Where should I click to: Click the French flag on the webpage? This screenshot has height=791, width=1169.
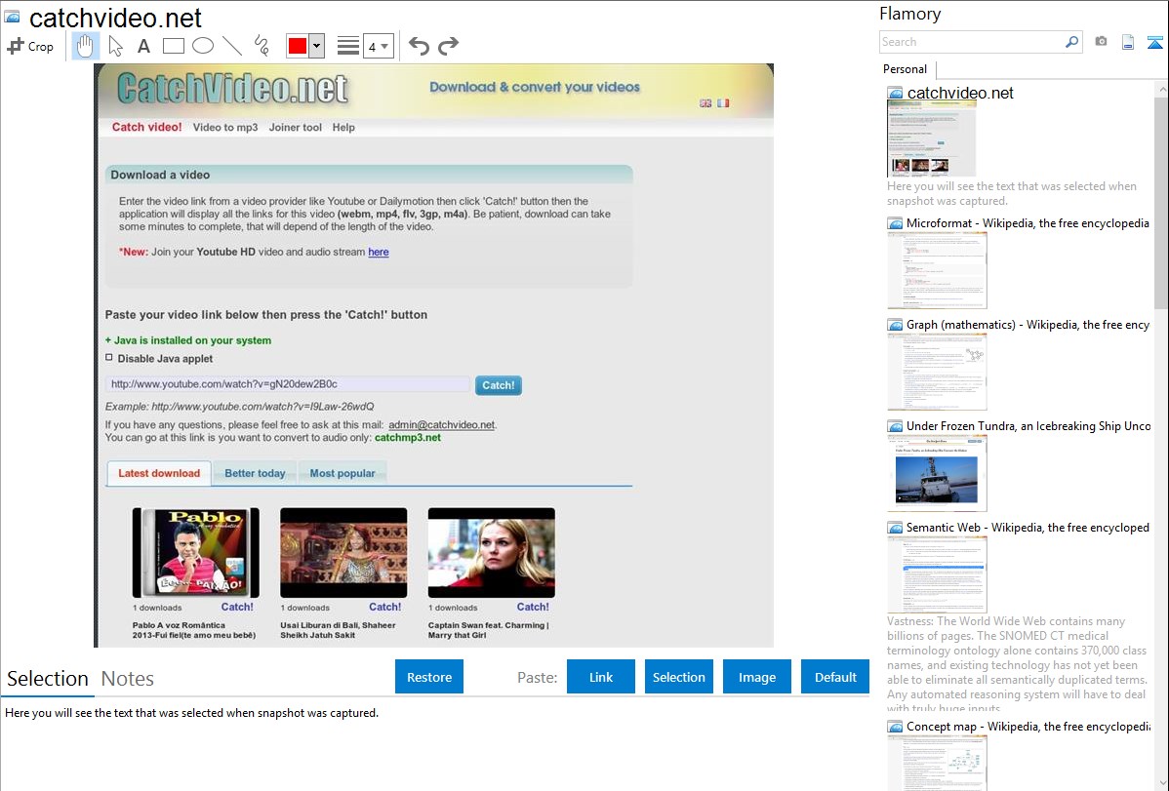tap(723, 102)
